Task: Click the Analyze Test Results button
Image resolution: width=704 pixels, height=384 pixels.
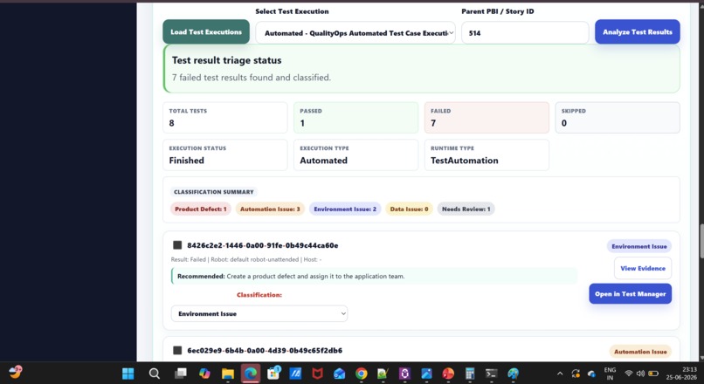Action: click(x=637, y=31)
